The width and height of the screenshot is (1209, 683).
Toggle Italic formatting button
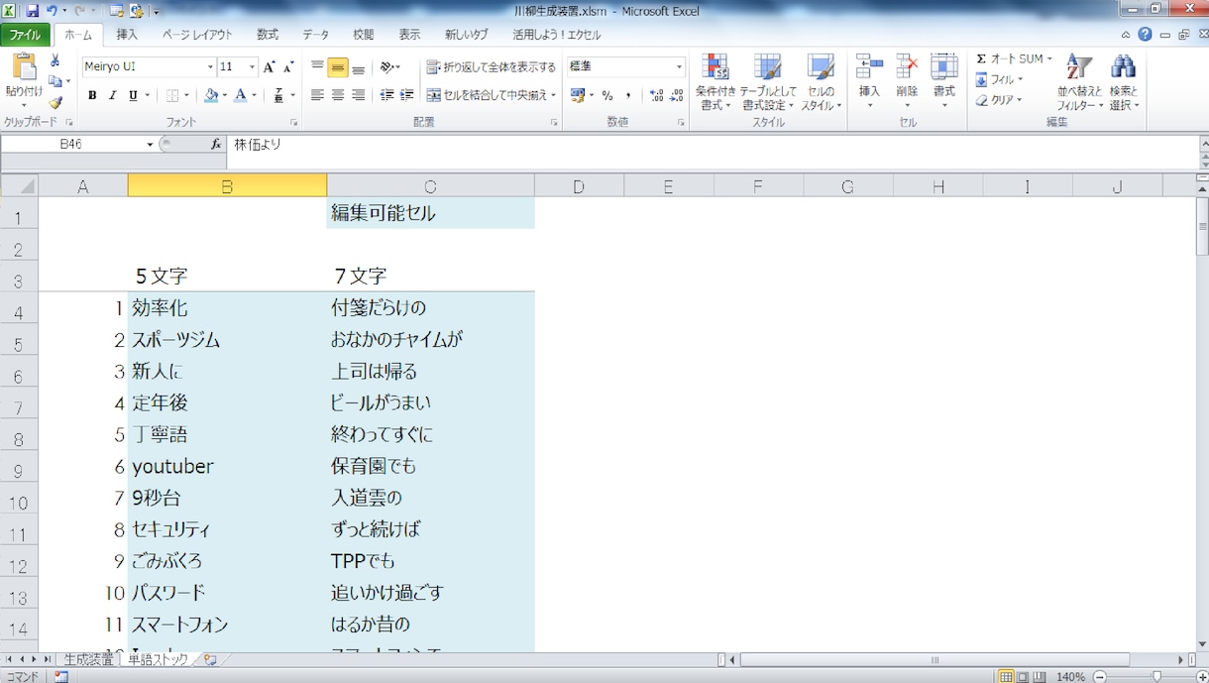pyautogui.click(x=112, y=96)
